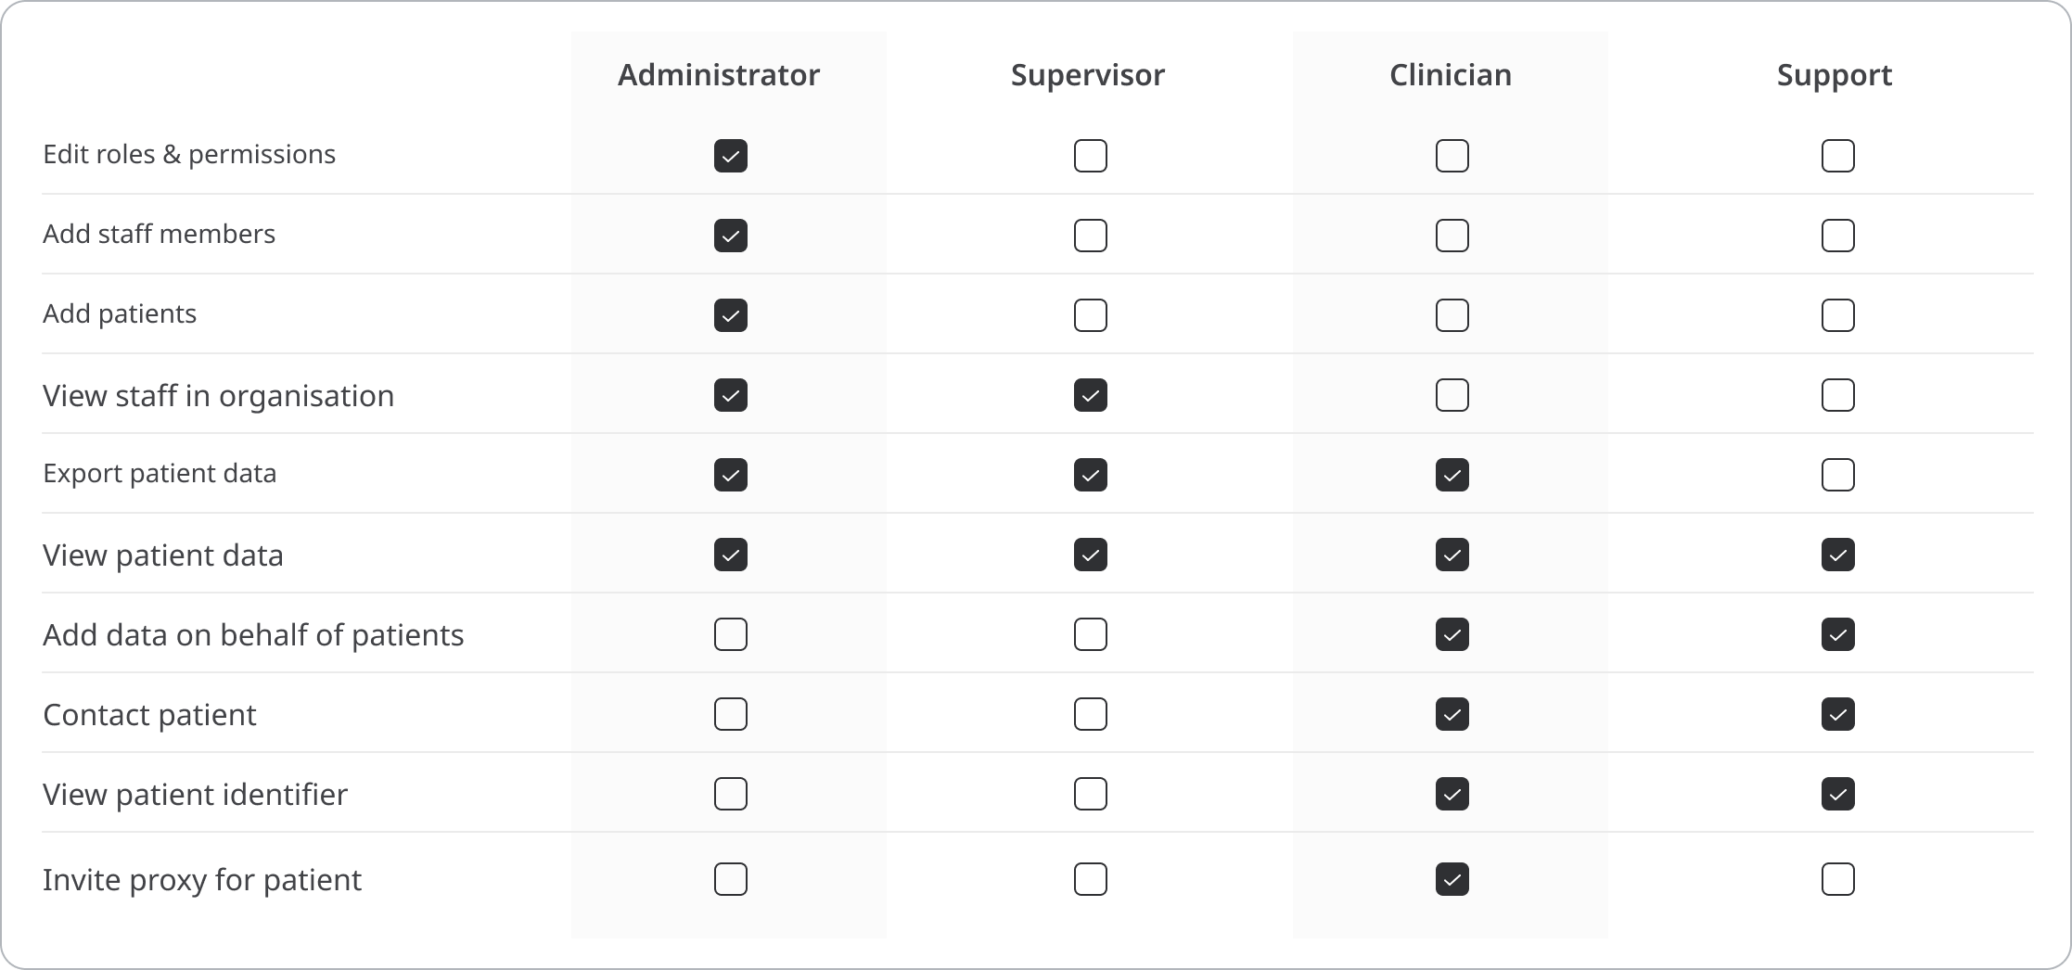The image size is (2072, 970).
Task: Click the Support column header
Action: click(x=1835, y=76)
